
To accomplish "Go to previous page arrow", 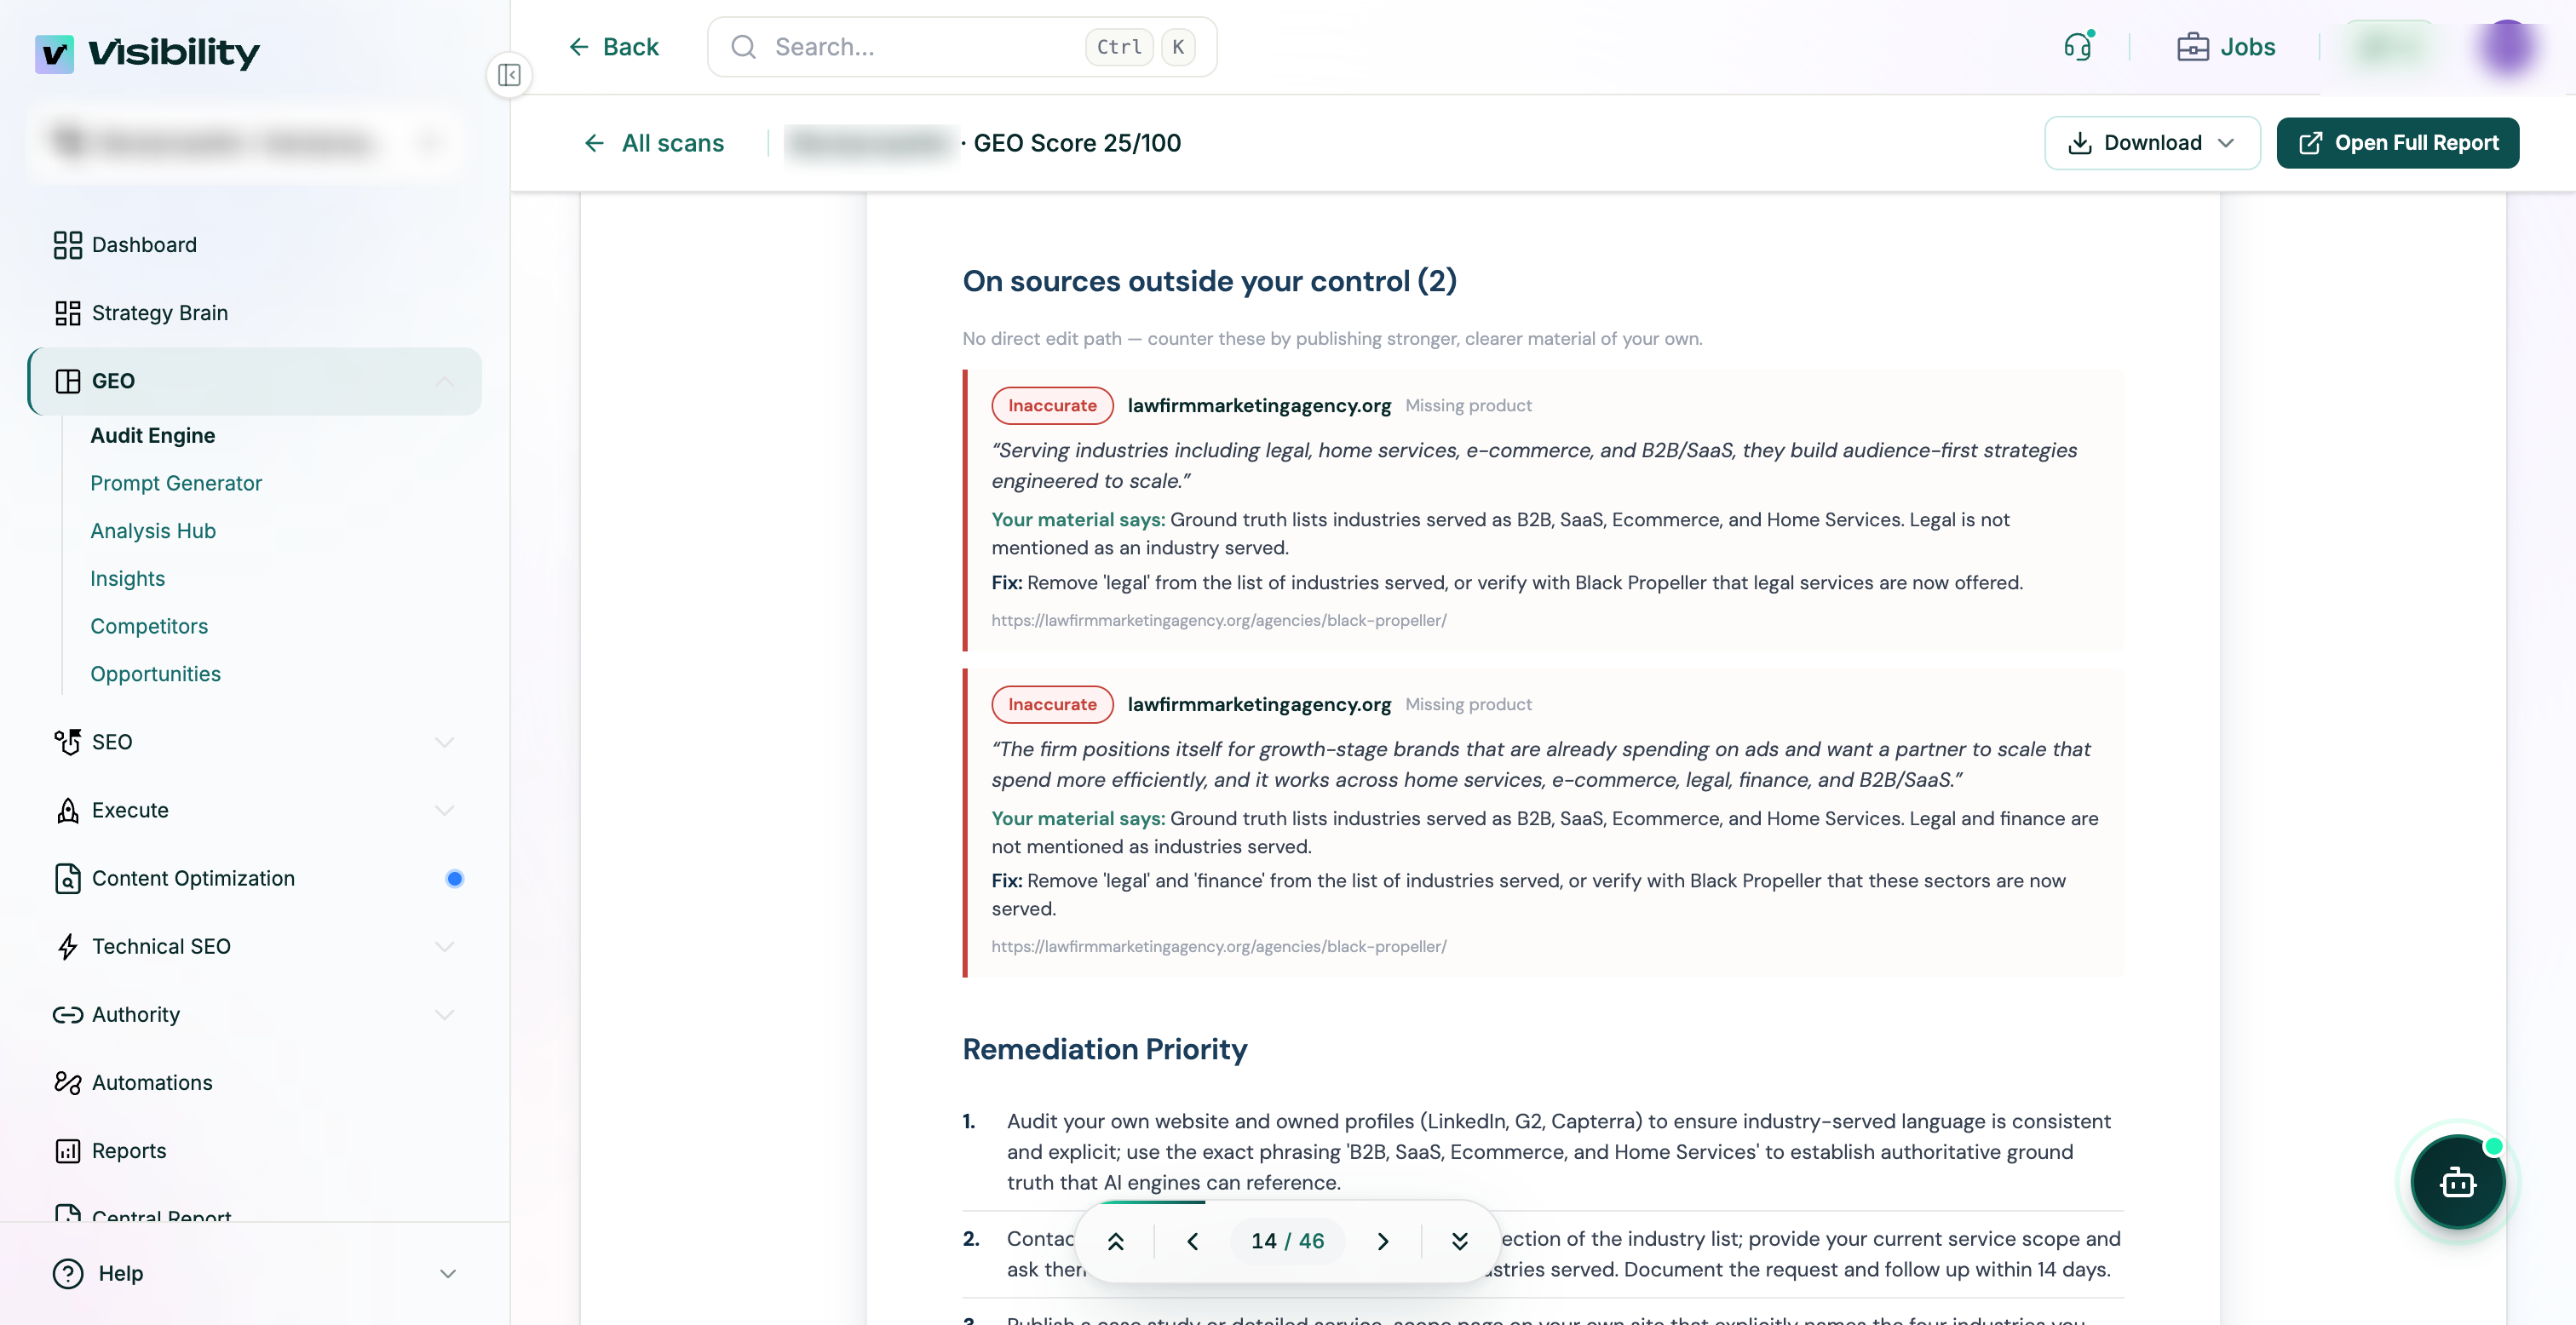I will pyautogui.click(x=1192, y=1241).
